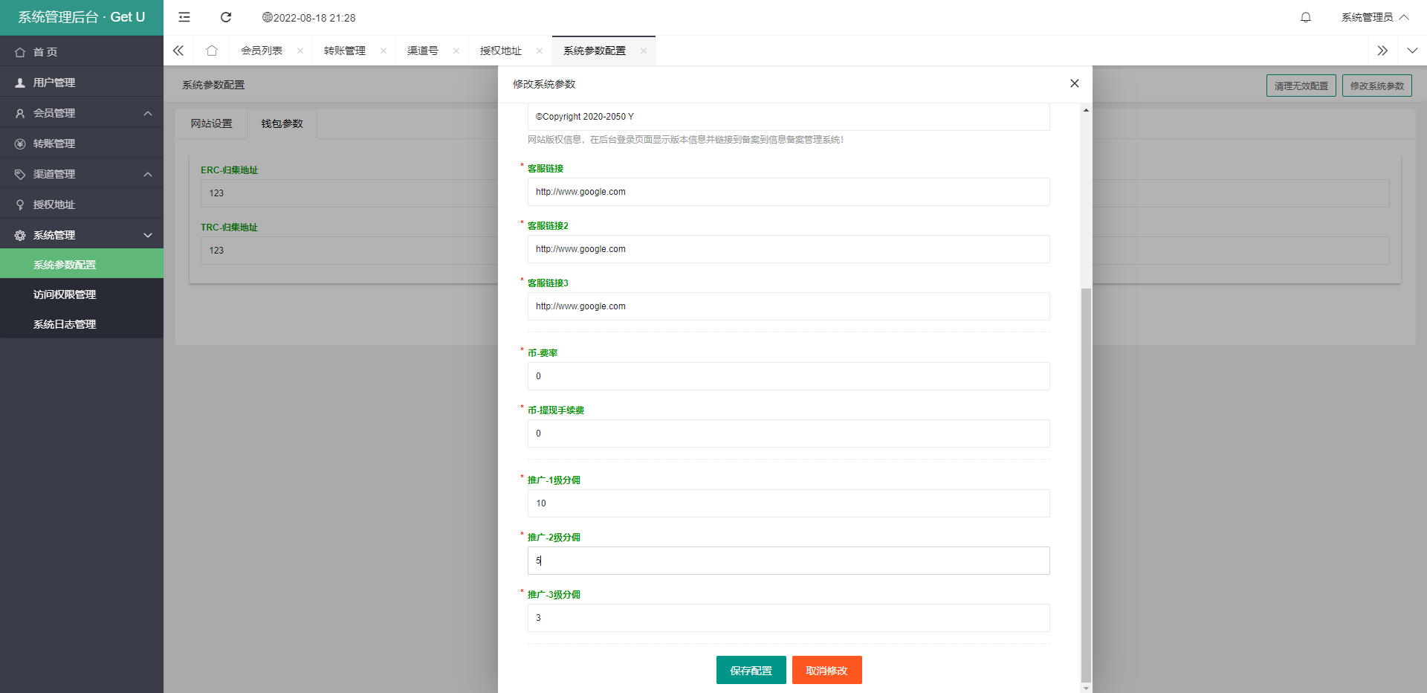Click the home icon in the tab bar
This screenshot has width=1427, height=693.
click(x=212, y=50)
